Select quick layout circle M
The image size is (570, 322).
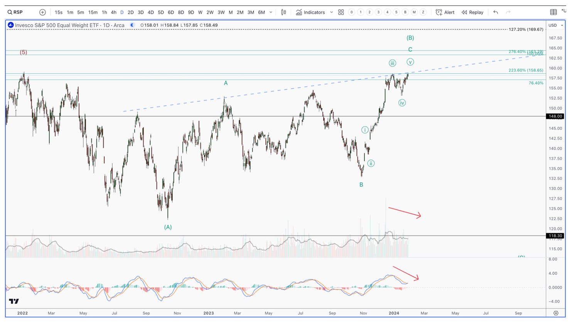(x=414, y=12)
